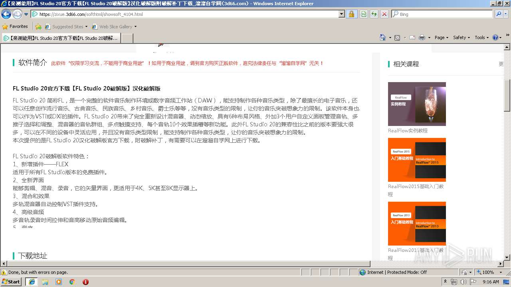Image resolution: width=511 pixels, height=287 pixels.
Task: Open RealFlow 2015 入门基础教程 thumbnail
Action: pos(417,160)
